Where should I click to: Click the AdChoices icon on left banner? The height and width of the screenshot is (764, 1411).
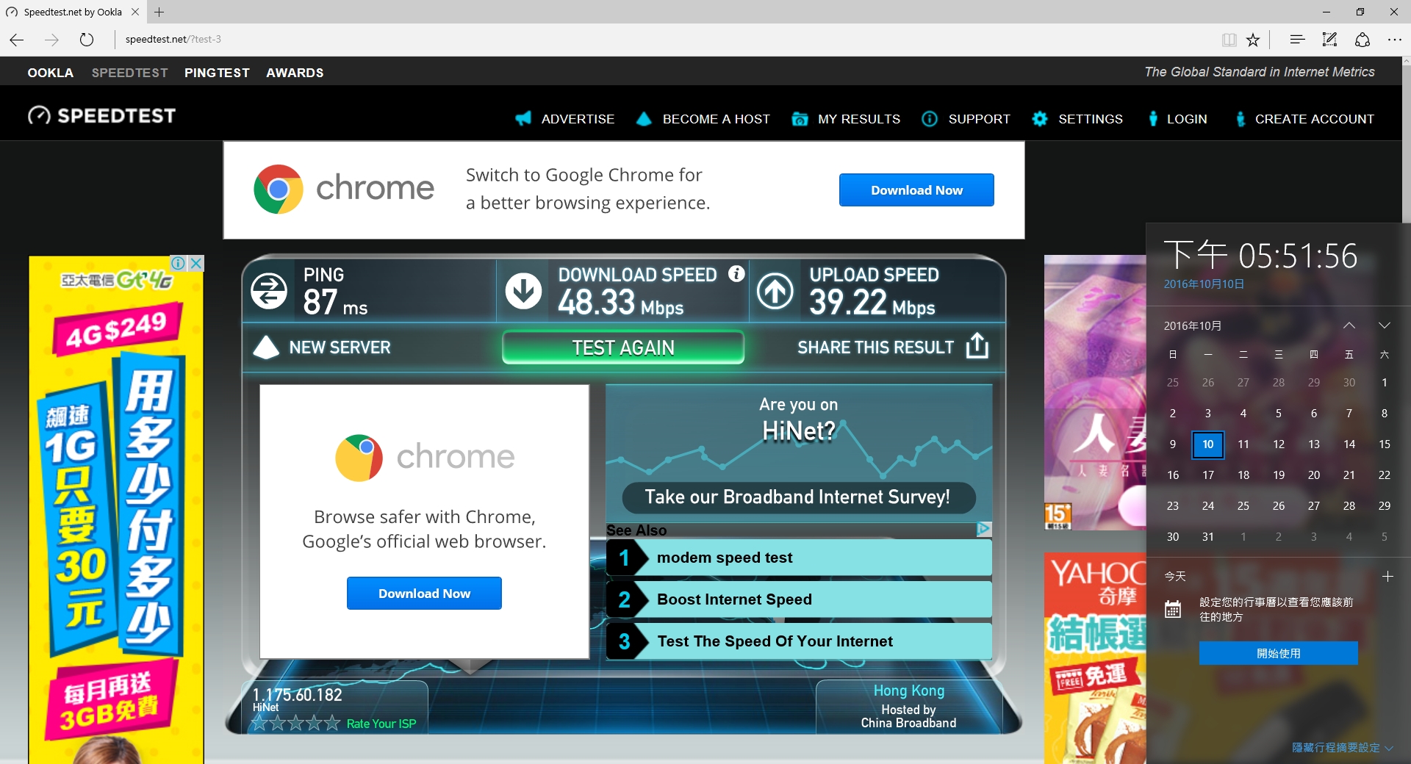(178, 263)
